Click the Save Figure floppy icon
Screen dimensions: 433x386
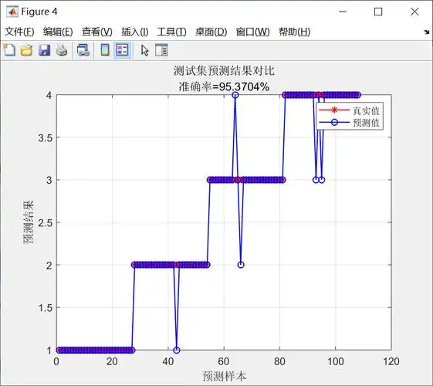click(x=44, y=50)
